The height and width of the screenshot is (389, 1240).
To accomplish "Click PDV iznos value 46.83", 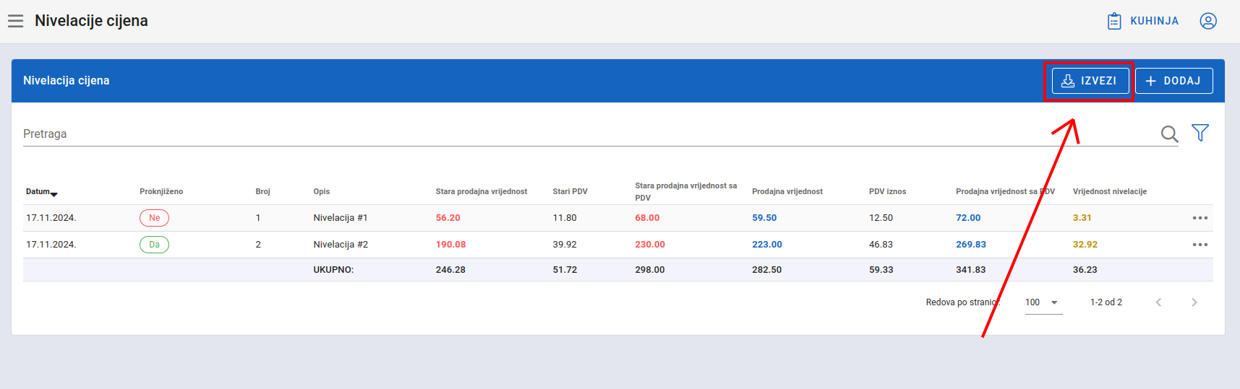I will click(x=881, y=245).
